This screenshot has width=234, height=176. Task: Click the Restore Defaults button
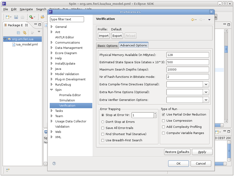[x=177, y=152]
